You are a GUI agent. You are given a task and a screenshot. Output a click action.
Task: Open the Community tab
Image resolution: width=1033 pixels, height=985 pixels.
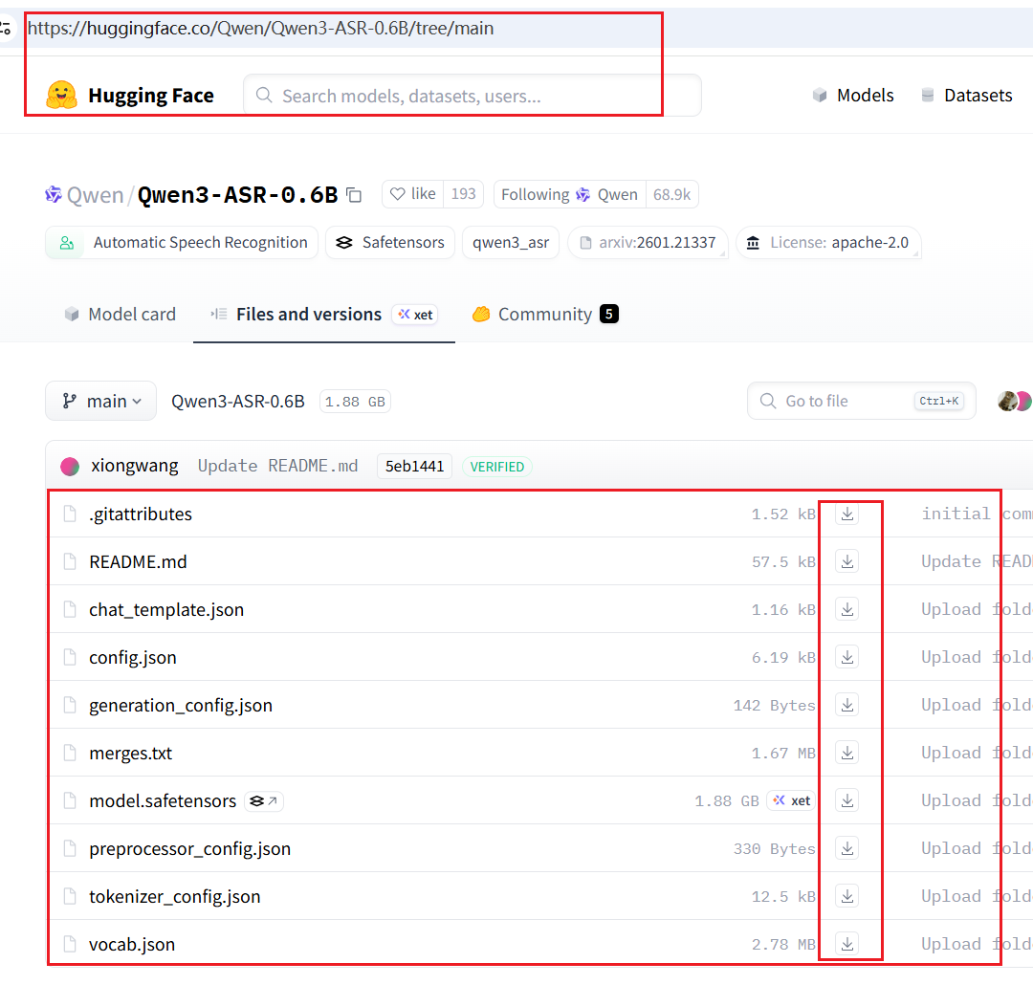[x=544, y=315]
